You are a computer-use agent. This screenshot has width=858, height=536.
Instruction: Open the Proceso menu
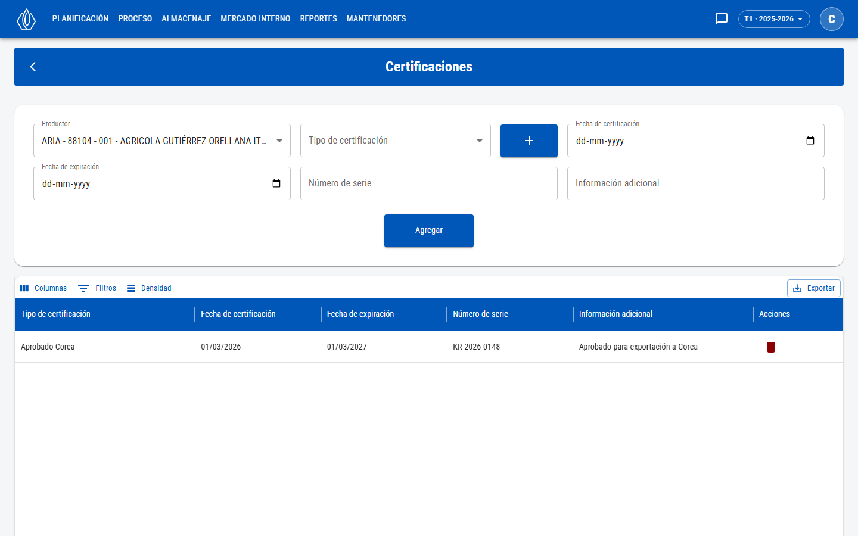point(135,19)
